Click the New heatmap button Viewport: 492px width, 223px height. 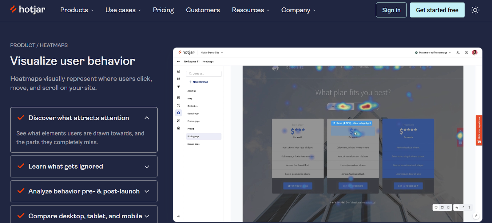coord(199,82)
